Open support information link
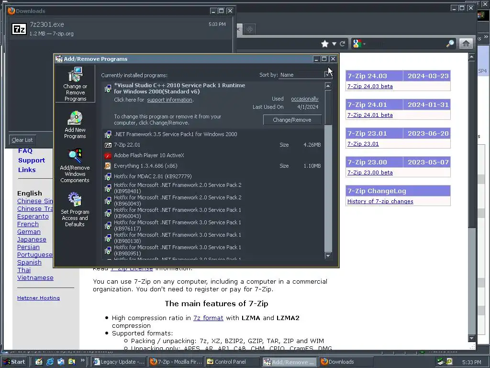490x368 pixels. (x=170, y=100)
